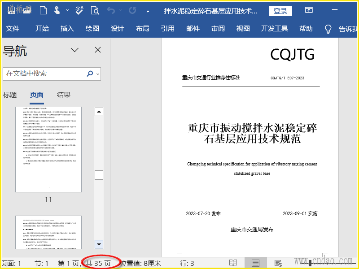Viewport: 359px width, 269px height.
Task: Click the date 2023-09-01 实施
Action: click(300, 213)
